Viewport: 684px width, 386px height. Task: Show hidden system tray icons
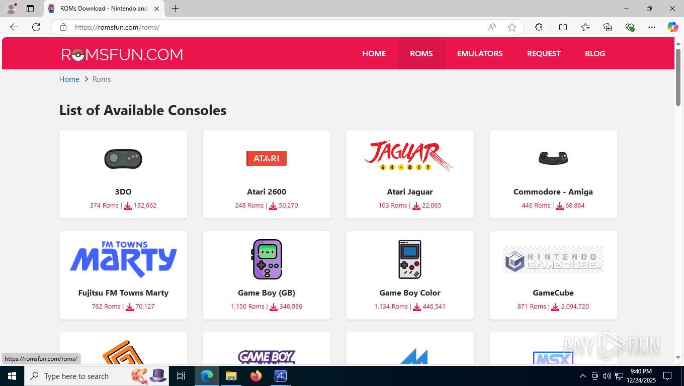[582, 376]
